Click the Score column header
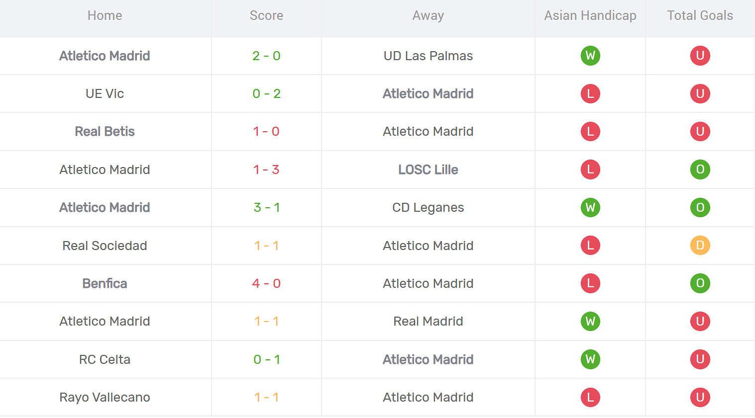 [x=266, y=15]
